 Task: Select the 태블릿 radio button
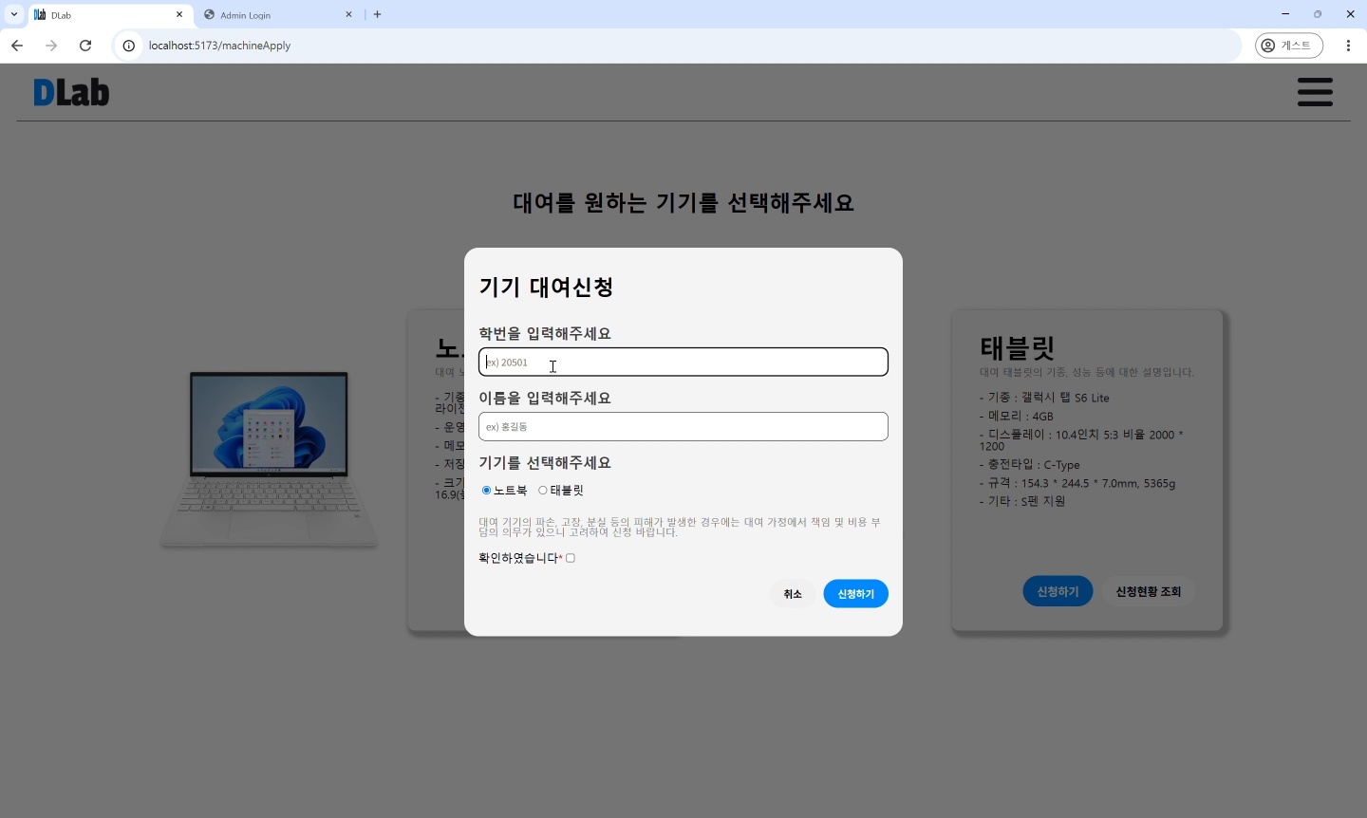pyautogui.click(x=543, y=491)
